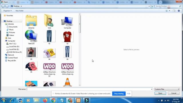Click the search magnifier icon
Viewport: 183px width, 103px height.
[x=180, y=6]
